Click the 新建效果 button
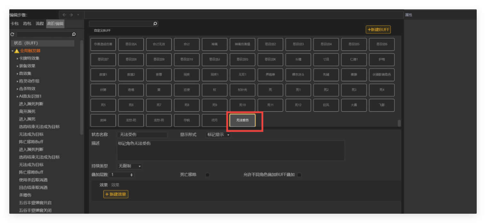 click(116, 194)
